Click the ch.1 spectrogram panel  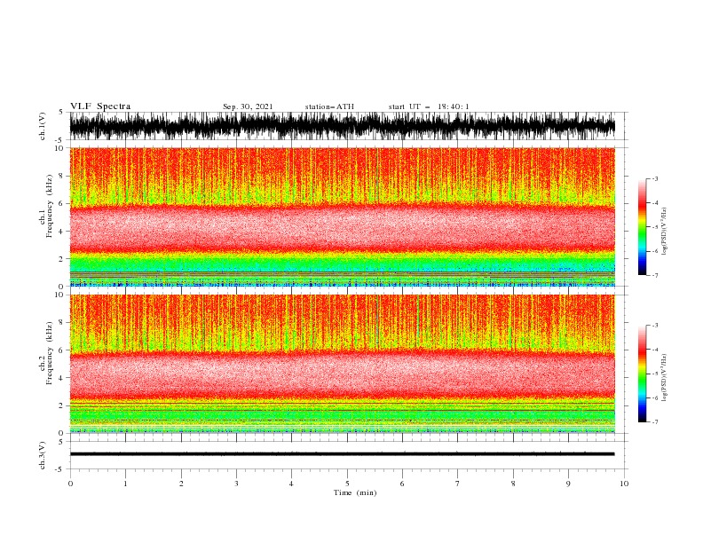click(343, 216)
